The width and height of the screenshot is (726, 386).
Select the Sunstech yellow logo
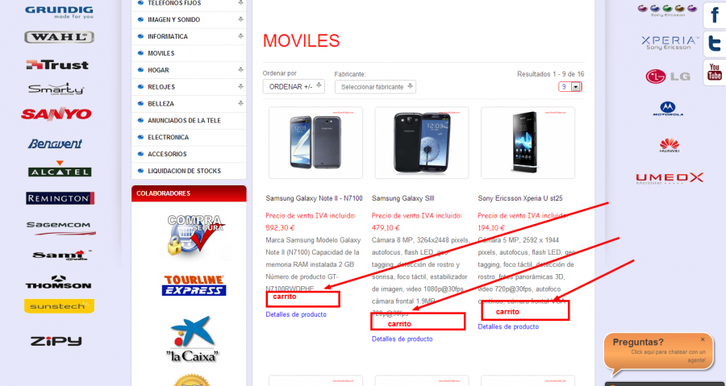(59, 306)
